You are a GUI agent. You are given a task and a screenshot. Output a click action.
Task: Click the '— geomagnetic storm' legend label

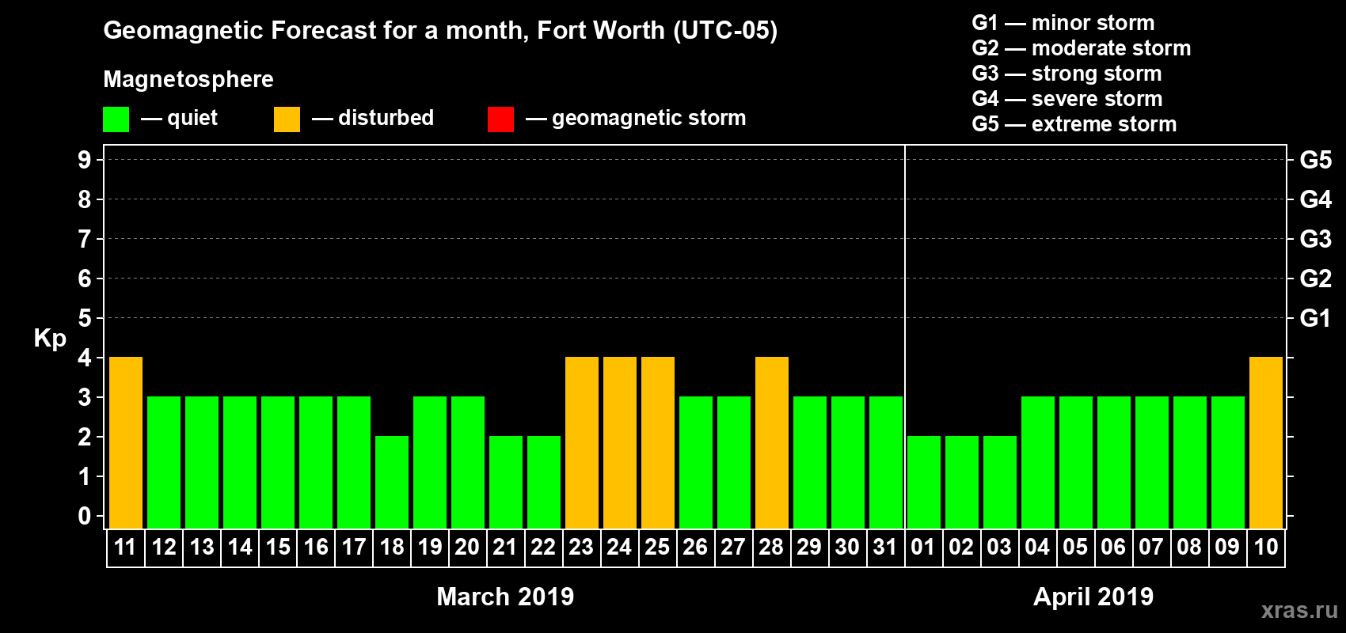click(636, 118)
